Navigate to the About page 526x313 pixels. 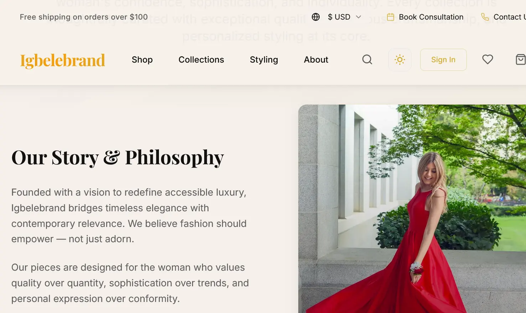(x=316, y=60)
